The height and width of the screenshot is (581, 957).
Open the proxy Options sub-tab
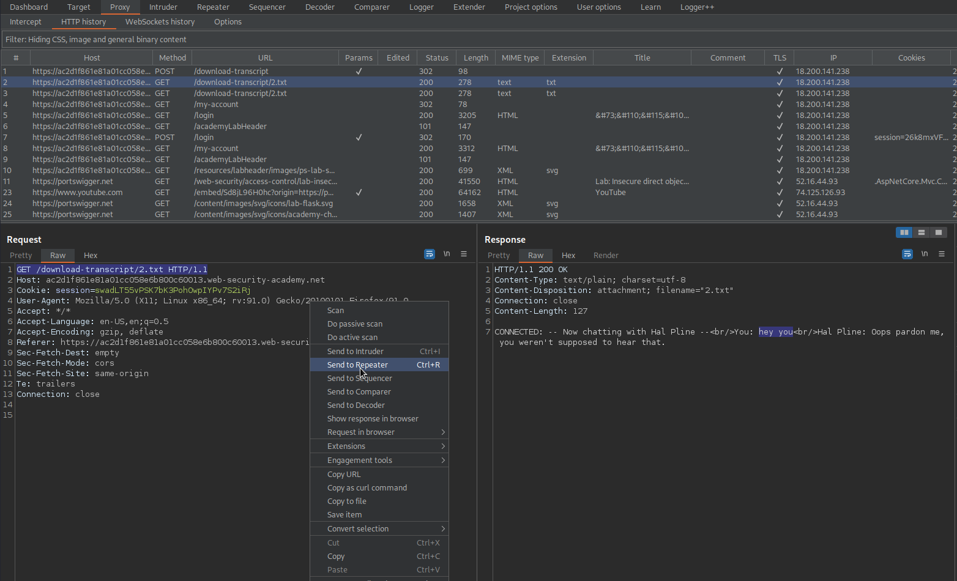[x=228, y=22]
